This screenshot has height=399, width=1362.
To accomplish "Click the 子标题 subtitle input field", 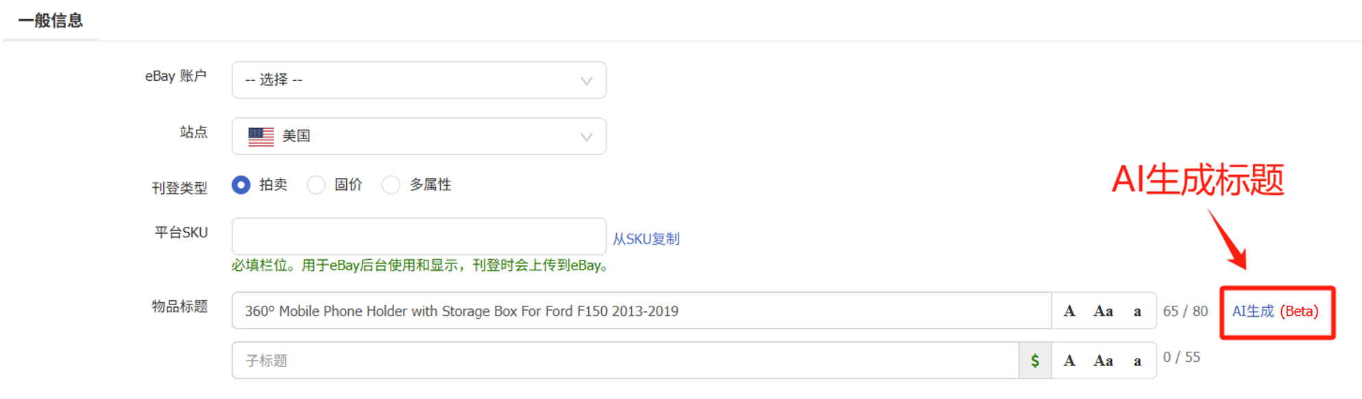I will coord(625,361).
